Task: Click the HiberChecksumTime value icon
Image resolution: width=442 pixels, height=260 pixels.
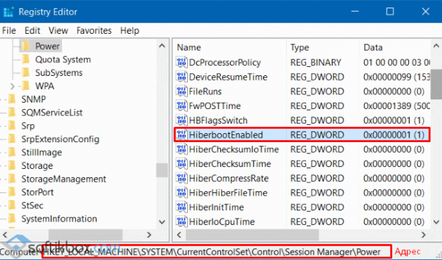Action: [x=181, y=163]
